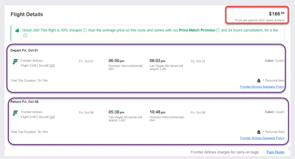Screen dimensions: 295x159
Task: Click the 06:50 pm departure time
Action: coord(116,61)
